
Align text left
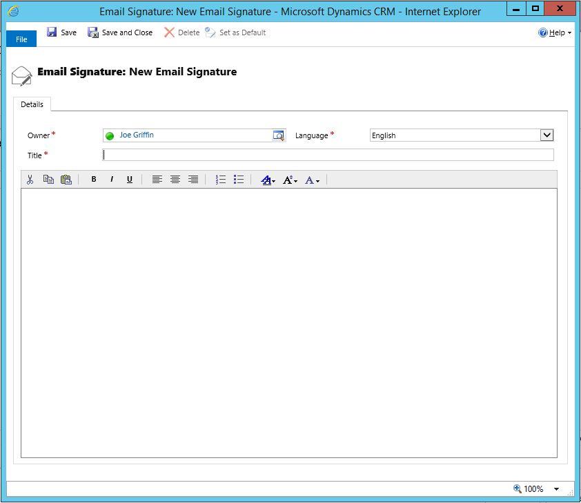[x=157, y=180]
